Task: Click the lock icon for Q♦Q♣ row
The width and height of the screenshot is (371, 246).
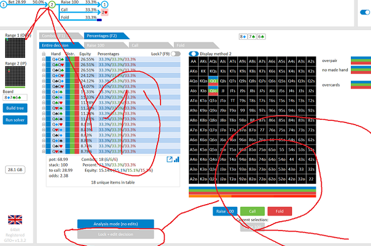Action: 43,59
